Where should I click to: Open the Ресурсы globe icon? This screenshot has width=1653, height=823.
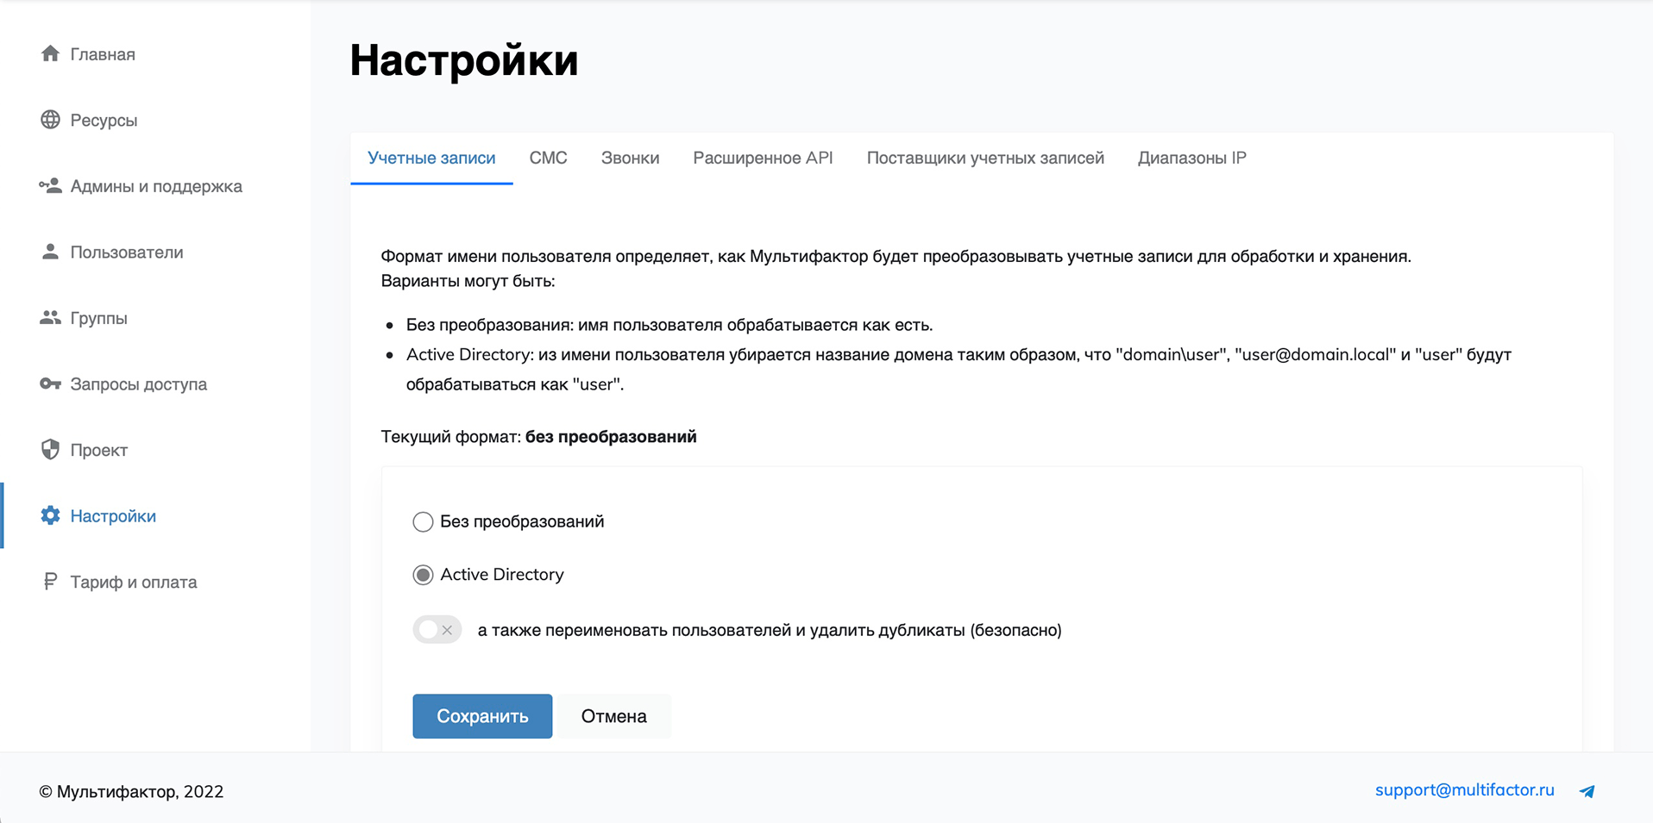click(x=50, y=120)
